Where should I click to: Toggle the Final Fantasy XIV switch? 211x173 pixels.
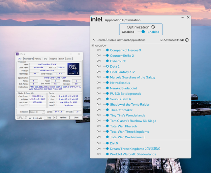tap(106, 72)
